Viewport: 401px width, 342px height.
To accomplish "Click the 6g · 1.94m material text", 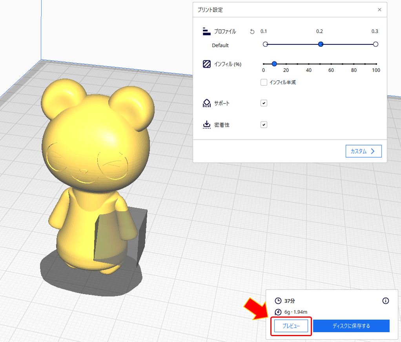I will (295, 312).
